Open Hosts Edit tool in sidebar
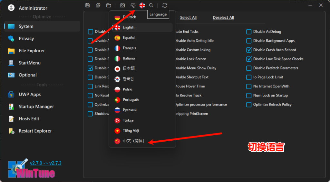The height and width of the screenshot is (182, 330). point(29,119)
